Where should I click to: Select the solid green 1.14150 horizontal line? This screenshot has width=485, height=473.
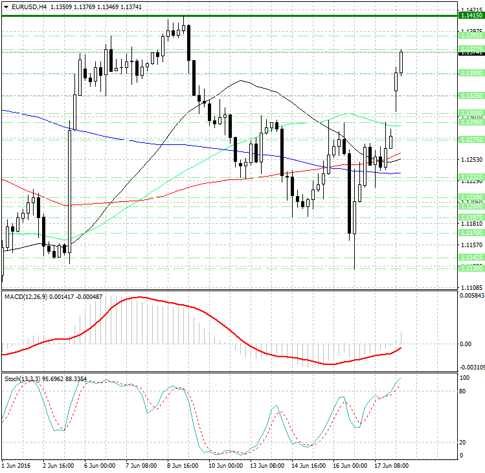(x=229, y=16)
